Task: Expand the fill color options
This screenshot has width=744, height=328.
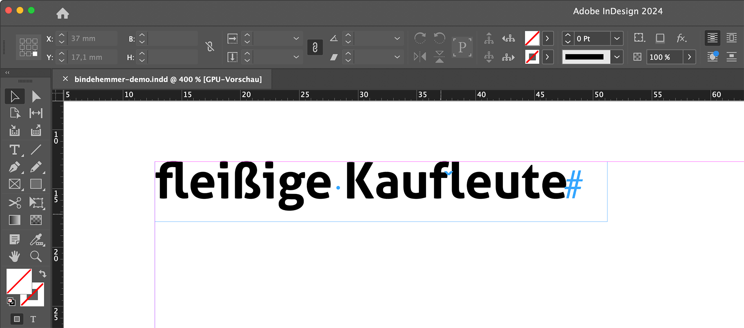Action: pyautogui.click(x=547, y=38)
